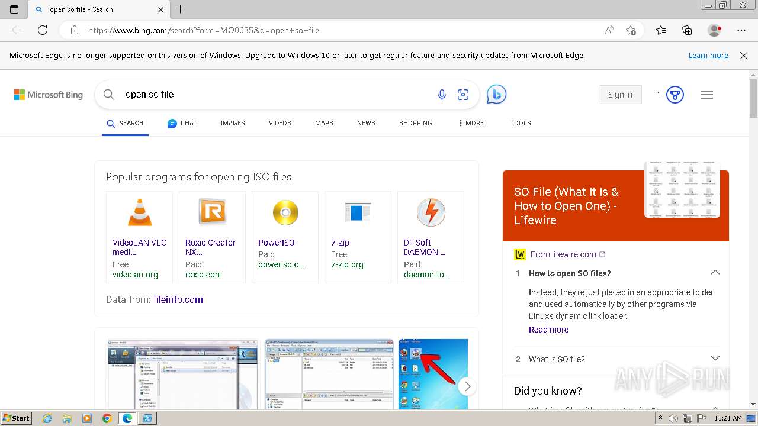Image resolution: width=758 pixels, height=426 pixels.
Task: Open Bing Chat bubble icon
Action: point(496,94)
